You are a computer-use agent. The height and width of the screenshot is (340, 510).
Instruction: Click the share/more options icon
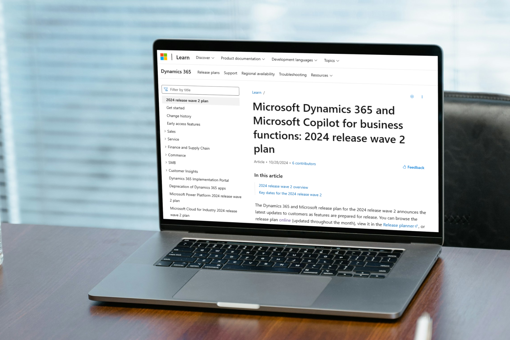coord(422,97)
